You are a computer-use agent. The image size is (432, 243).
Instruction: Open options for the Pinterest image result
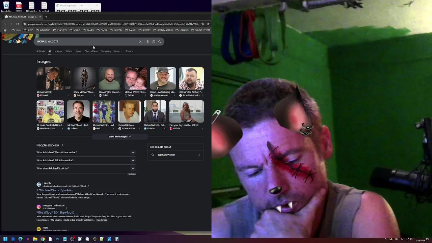69,95
